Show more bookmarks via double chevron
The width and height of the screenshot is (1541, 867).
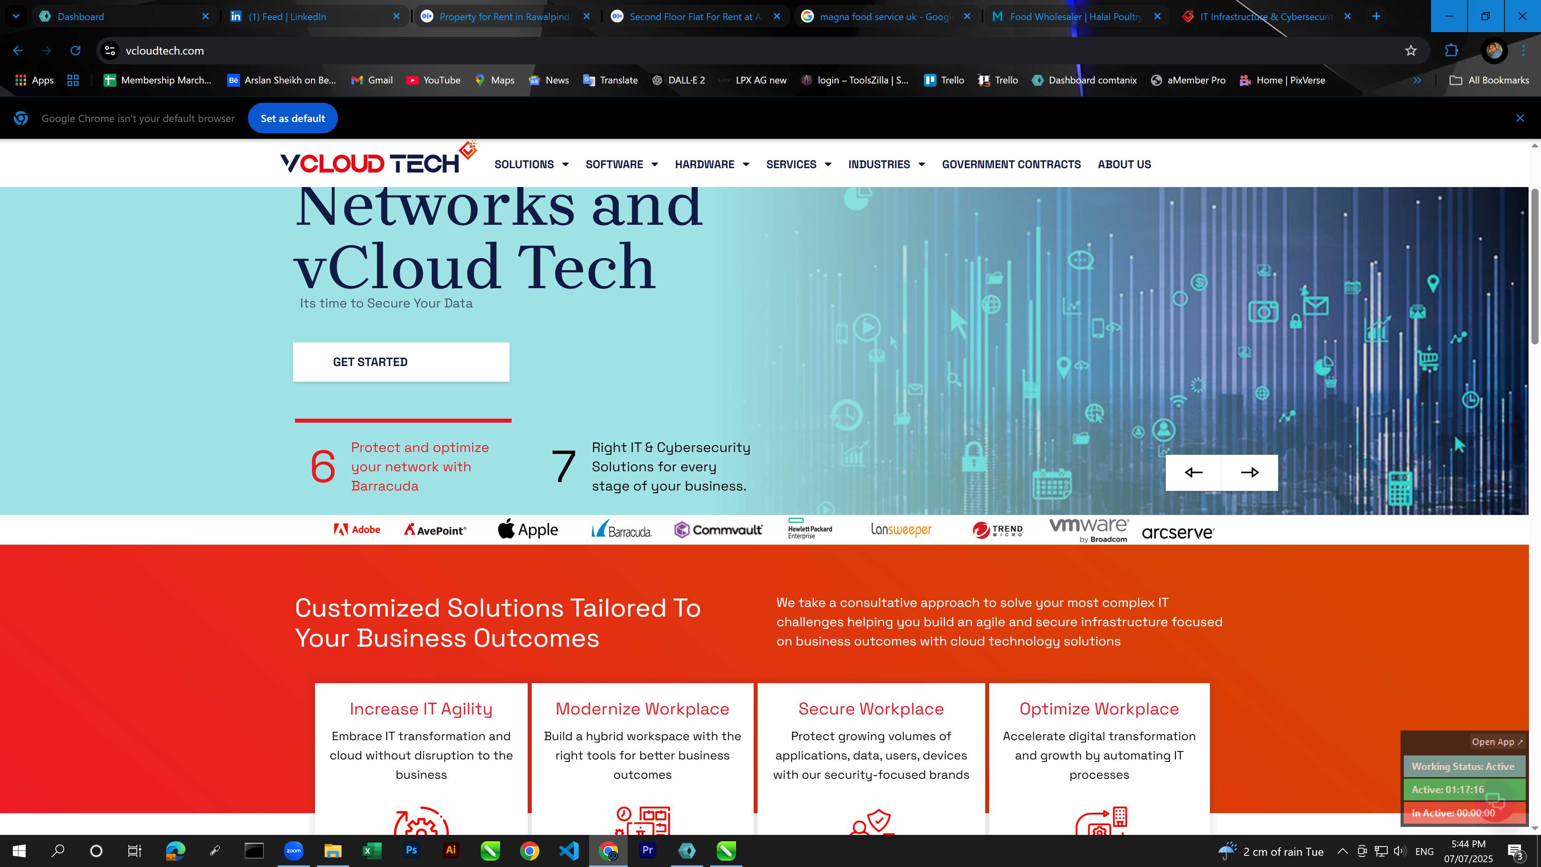point(1417,80)
